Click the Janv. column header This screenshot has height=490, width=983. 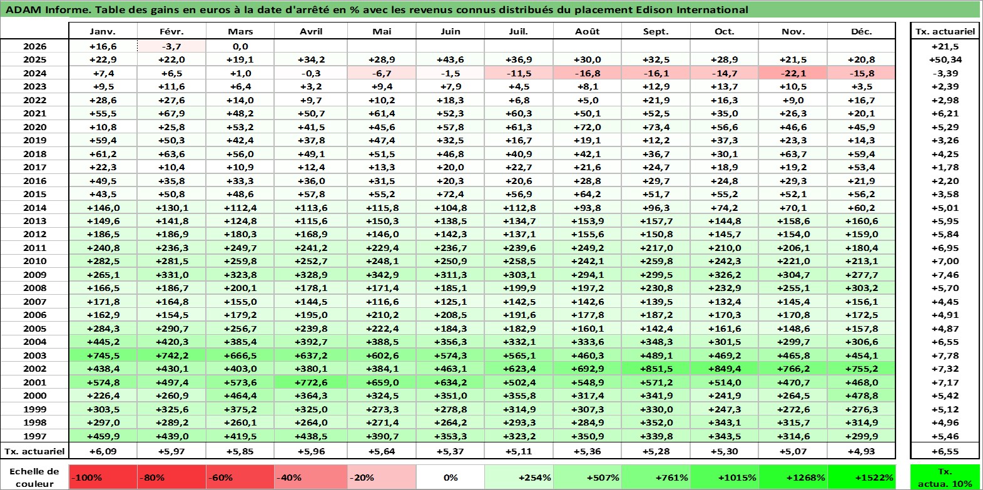click(x=103, y=31)
